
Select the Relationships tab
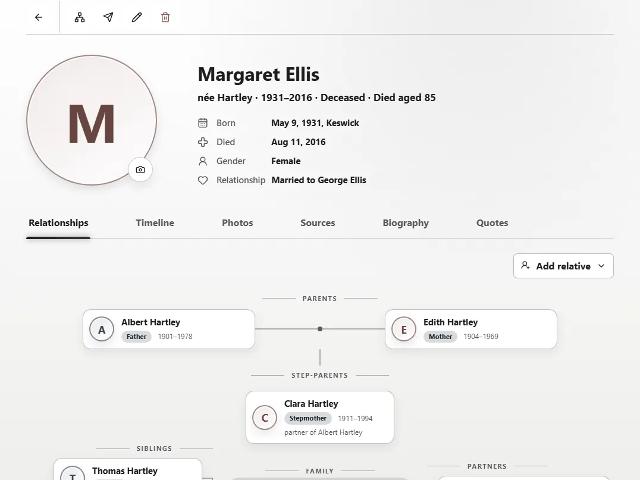[58, 223]
